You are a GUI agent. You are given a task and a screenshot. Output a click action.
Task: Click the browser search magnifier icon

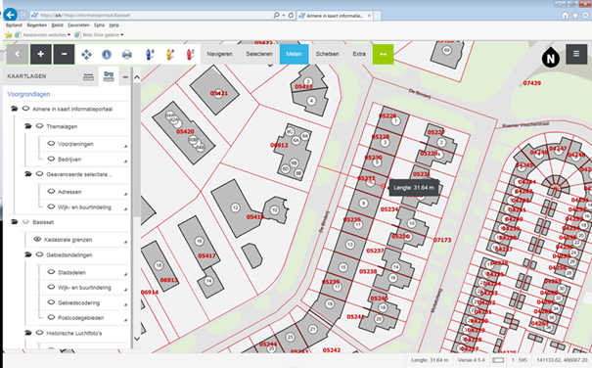[276, 15]
